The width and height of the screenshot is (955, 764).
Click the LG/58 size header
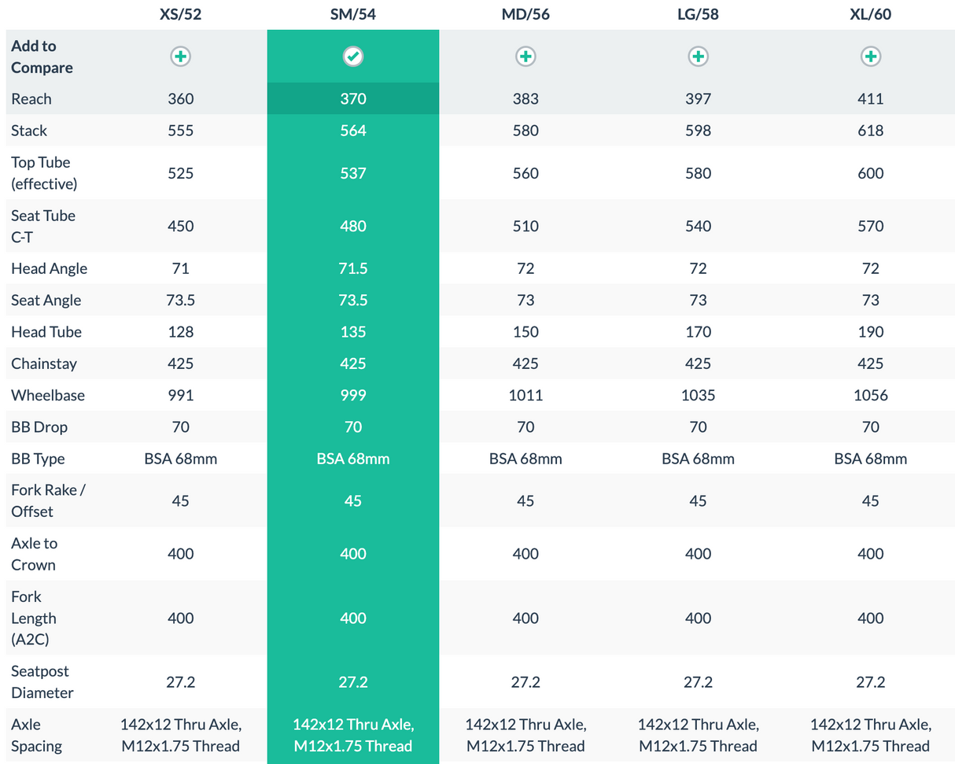pyautogui.click(x=698, y=13)
